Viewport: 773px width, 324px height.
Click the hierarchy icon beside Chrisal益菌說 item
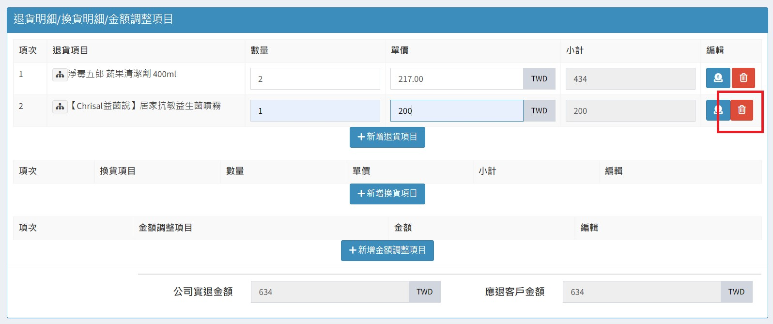60,107
